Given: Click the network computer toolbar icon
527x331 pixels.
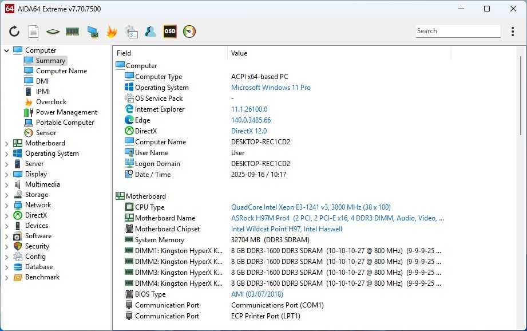Looking at the screenshot, I should [93, 31].
